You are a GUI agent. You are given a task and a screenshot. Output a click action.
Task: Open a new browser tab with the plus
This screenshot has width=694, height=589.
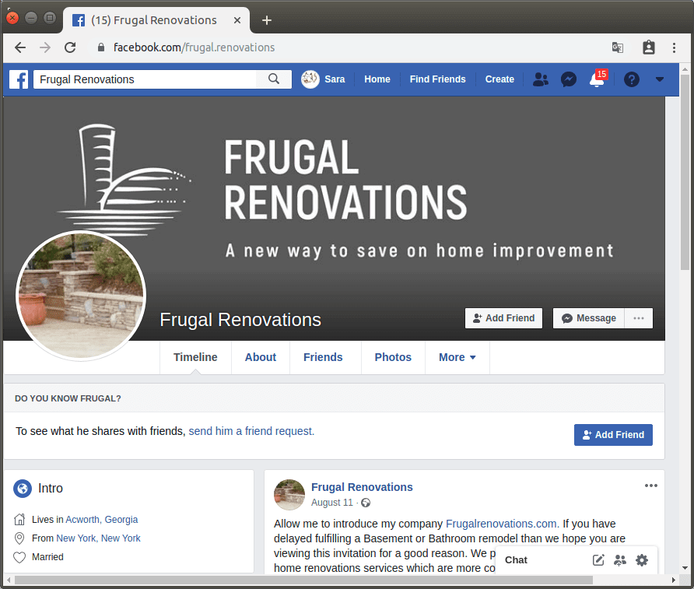coord(266,20)
